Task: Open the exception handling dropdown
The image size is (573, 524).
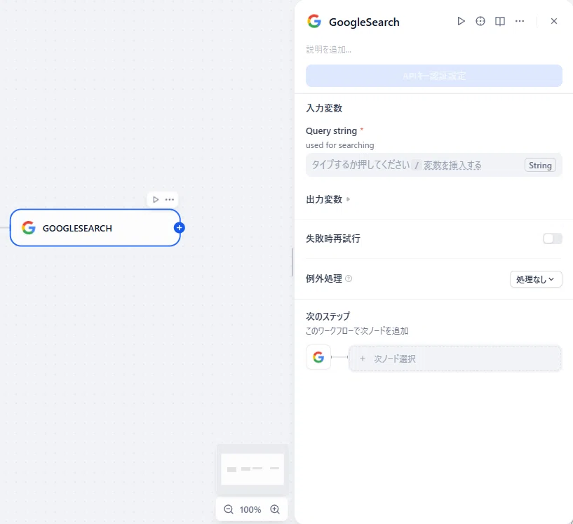Action: coord(536,279)
